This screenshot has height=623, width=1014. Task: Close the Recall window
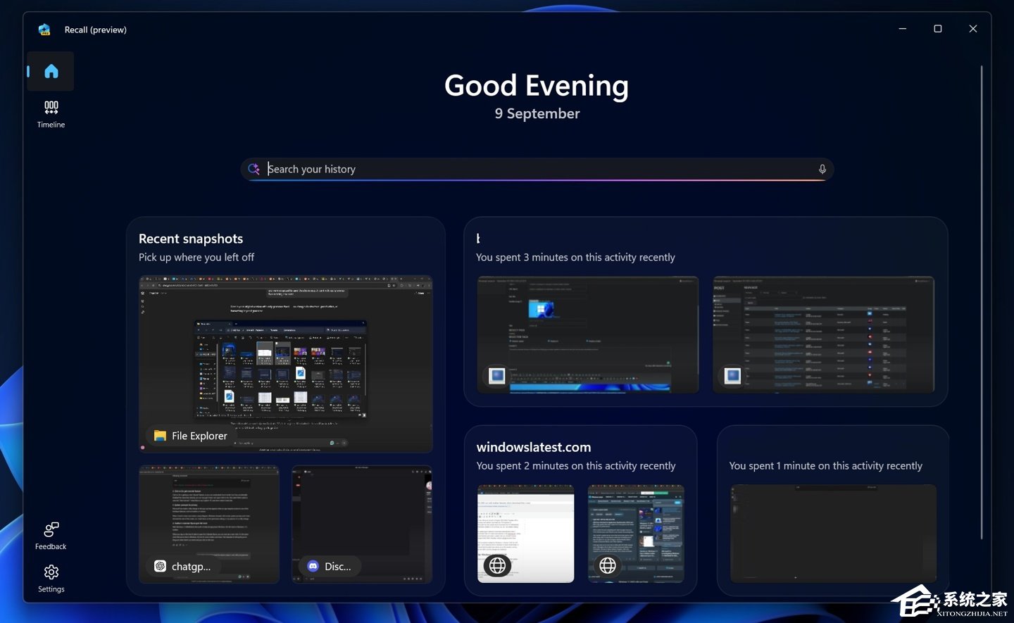[x=973, y=29]
